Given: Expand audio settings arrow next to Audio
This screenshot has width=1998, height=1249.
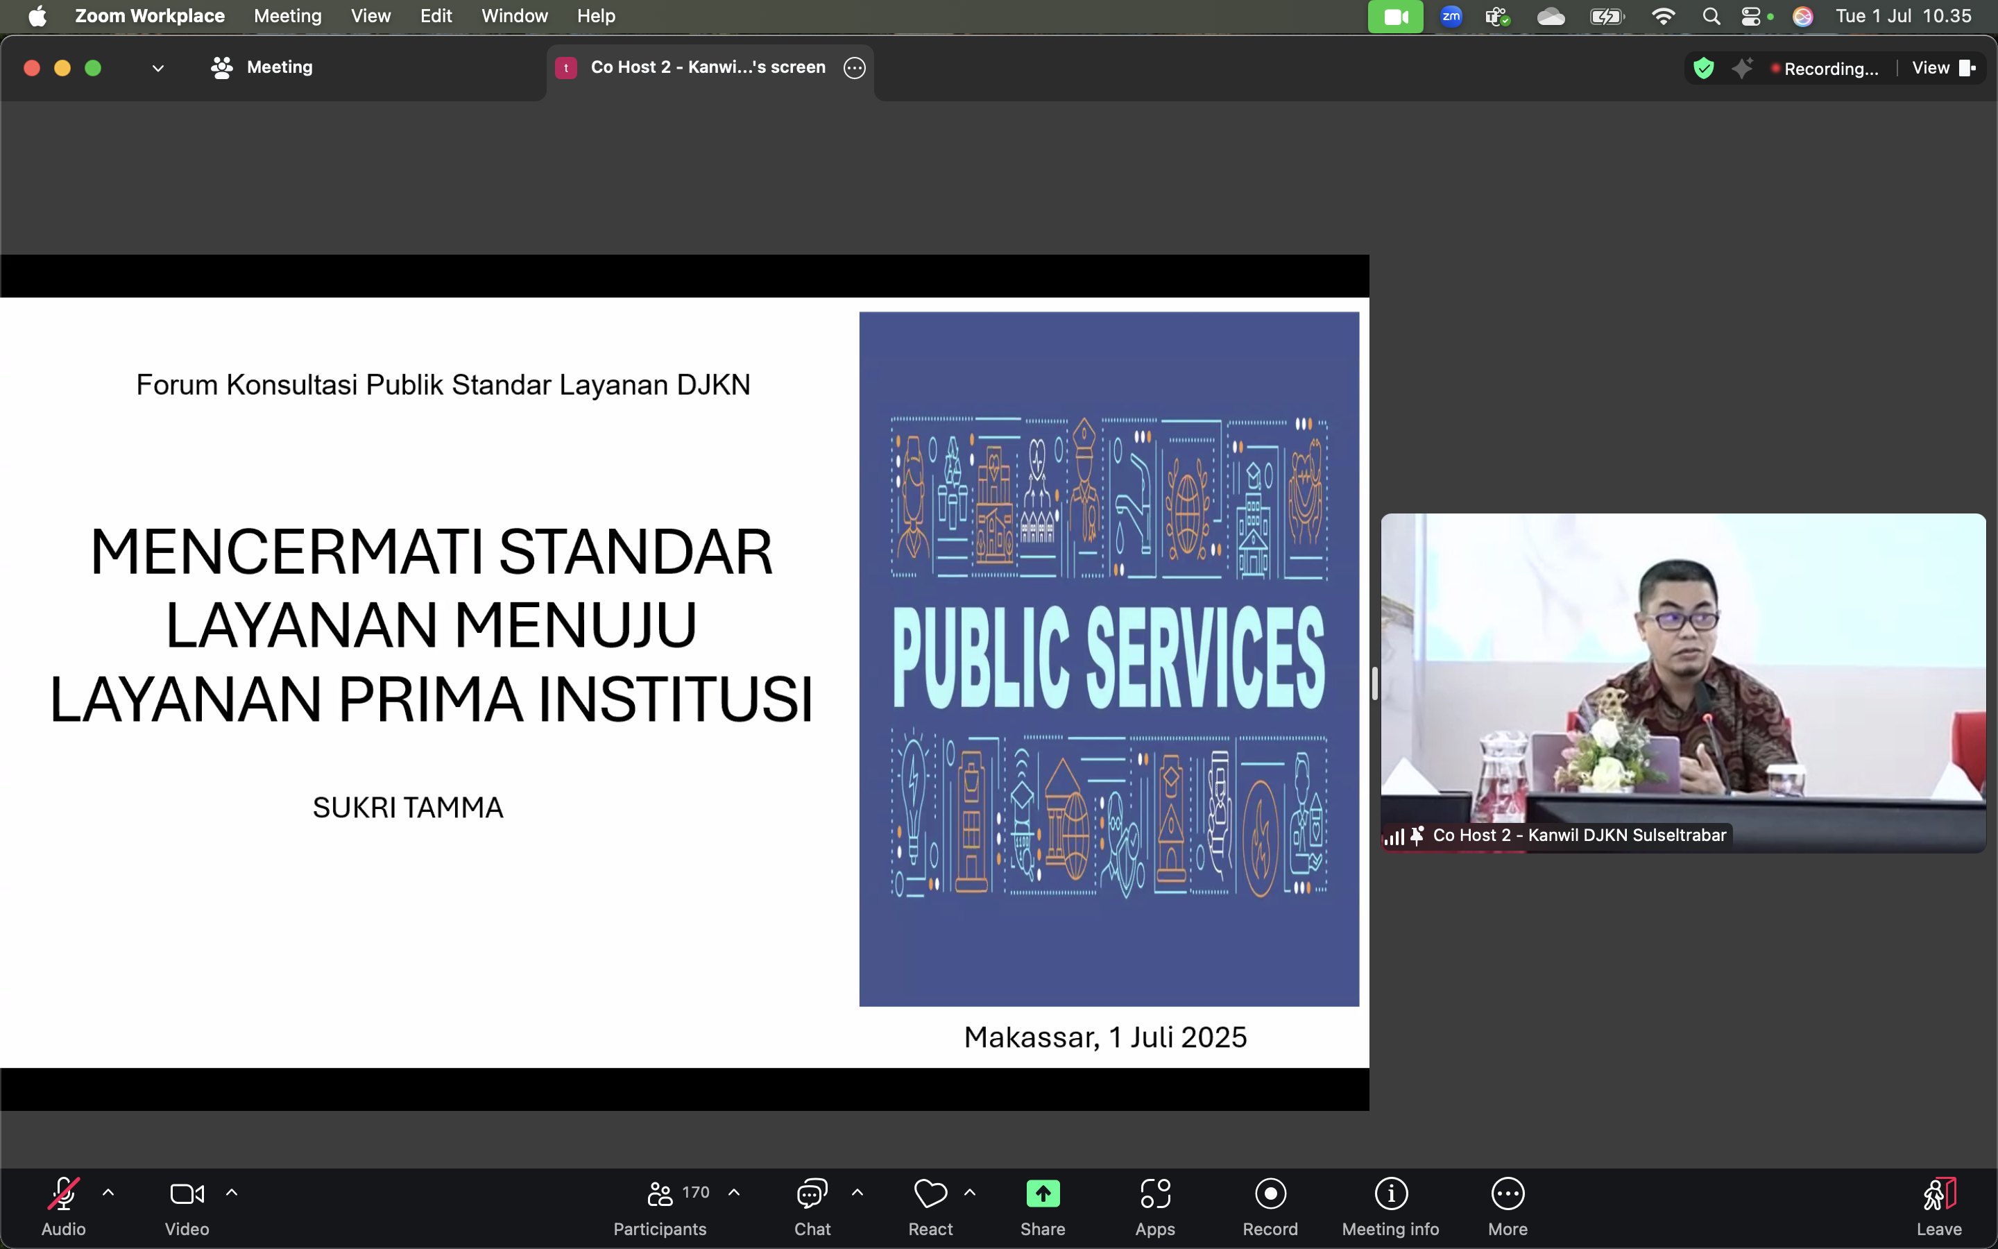Looking at the screenshot, I should [x=108, y=1192].
